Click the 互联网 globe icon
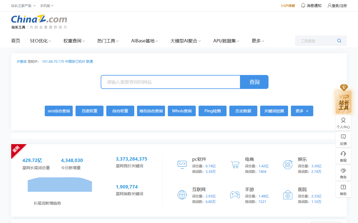 click(182, 195)
